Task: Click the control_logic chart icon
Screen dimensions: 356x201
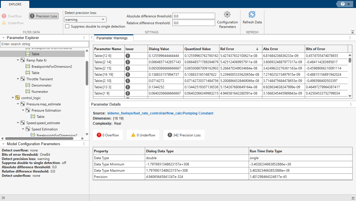Action: (18, 98)
